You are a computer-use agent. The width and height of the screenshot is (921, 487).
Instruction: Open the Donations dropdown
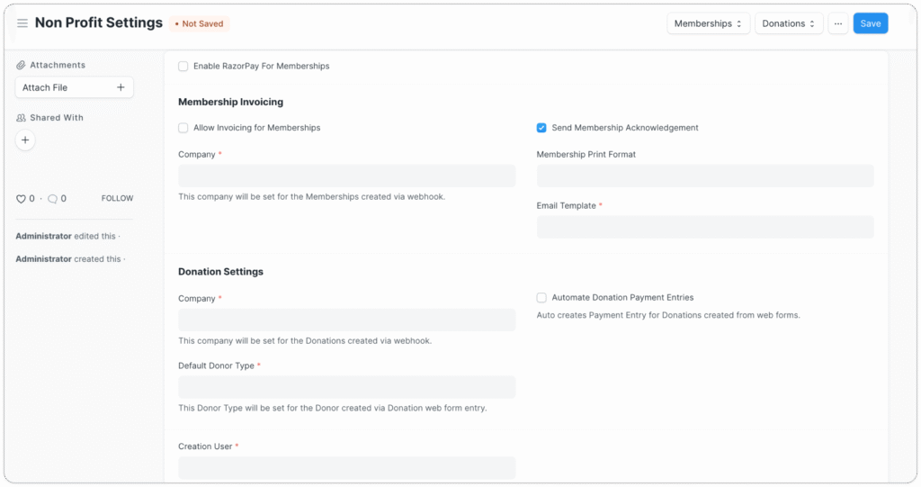coord(788,23)
